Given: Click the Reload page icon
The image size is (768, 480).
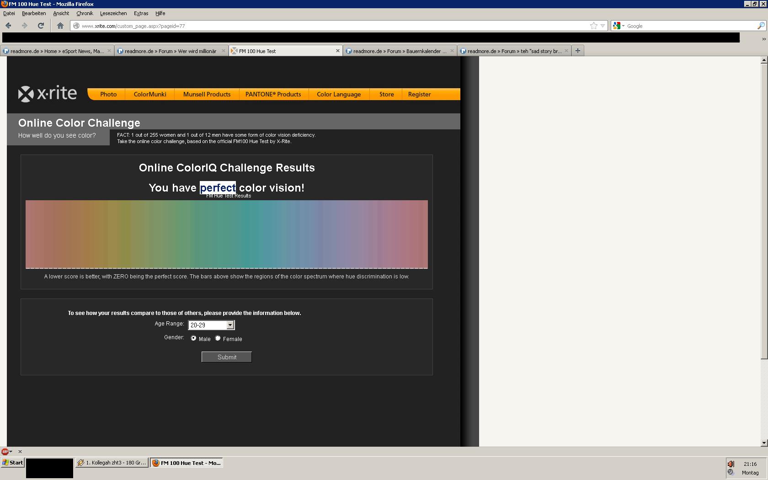Looking at the screenshot, I should 41,26.
